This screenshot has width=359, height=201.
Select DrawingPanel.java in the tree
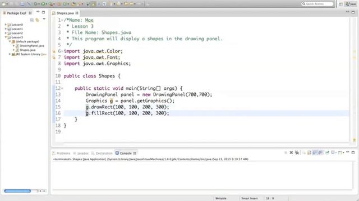click(32, 46)
